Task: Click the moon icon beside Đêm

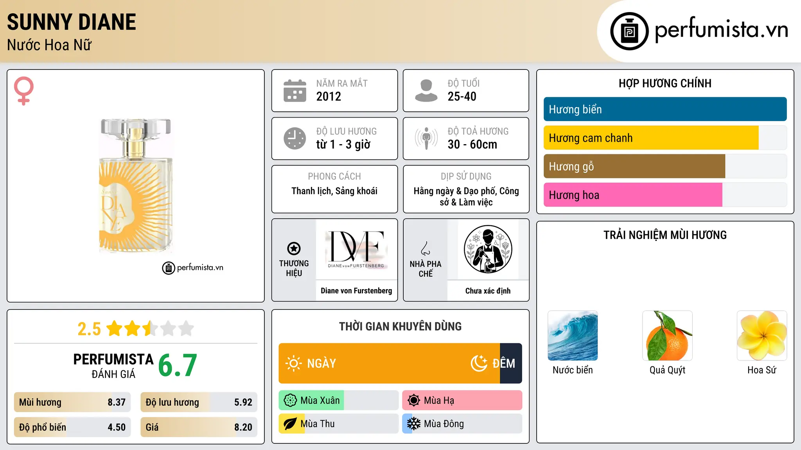Action: click(x=479, y=363)
